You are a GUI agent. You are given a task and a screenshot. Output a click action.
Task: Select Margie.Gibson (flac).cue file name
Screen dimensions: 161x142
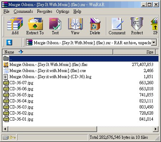[47, 71]
